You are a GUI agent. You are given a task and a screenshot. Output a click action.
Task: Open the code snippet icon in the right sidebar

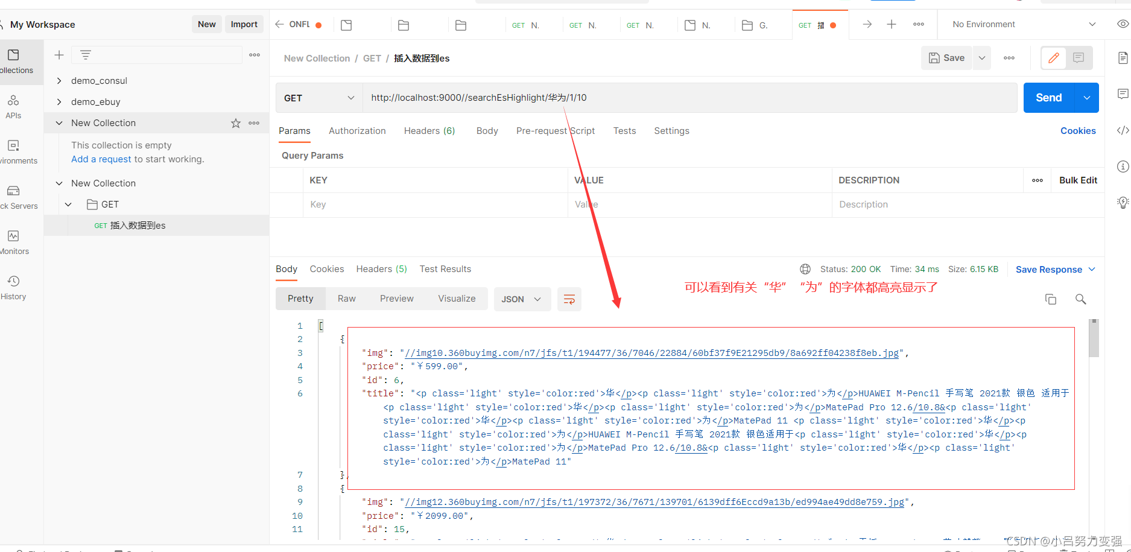pyautogui.click(x=1123, y=130)
